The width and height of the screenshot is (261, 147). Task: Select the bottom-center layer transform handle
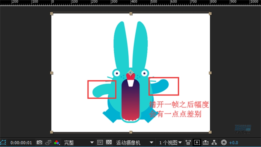pyautogui.click(x=131, y=132)
